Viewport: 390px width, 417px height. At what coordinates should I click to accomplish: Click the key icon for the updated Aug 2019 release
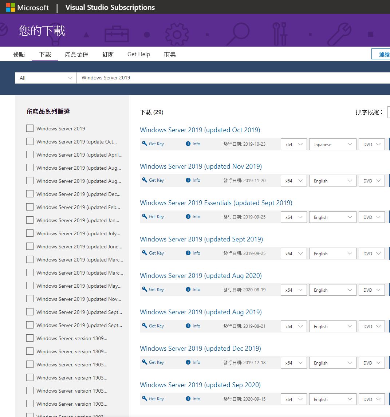(145, 326)
